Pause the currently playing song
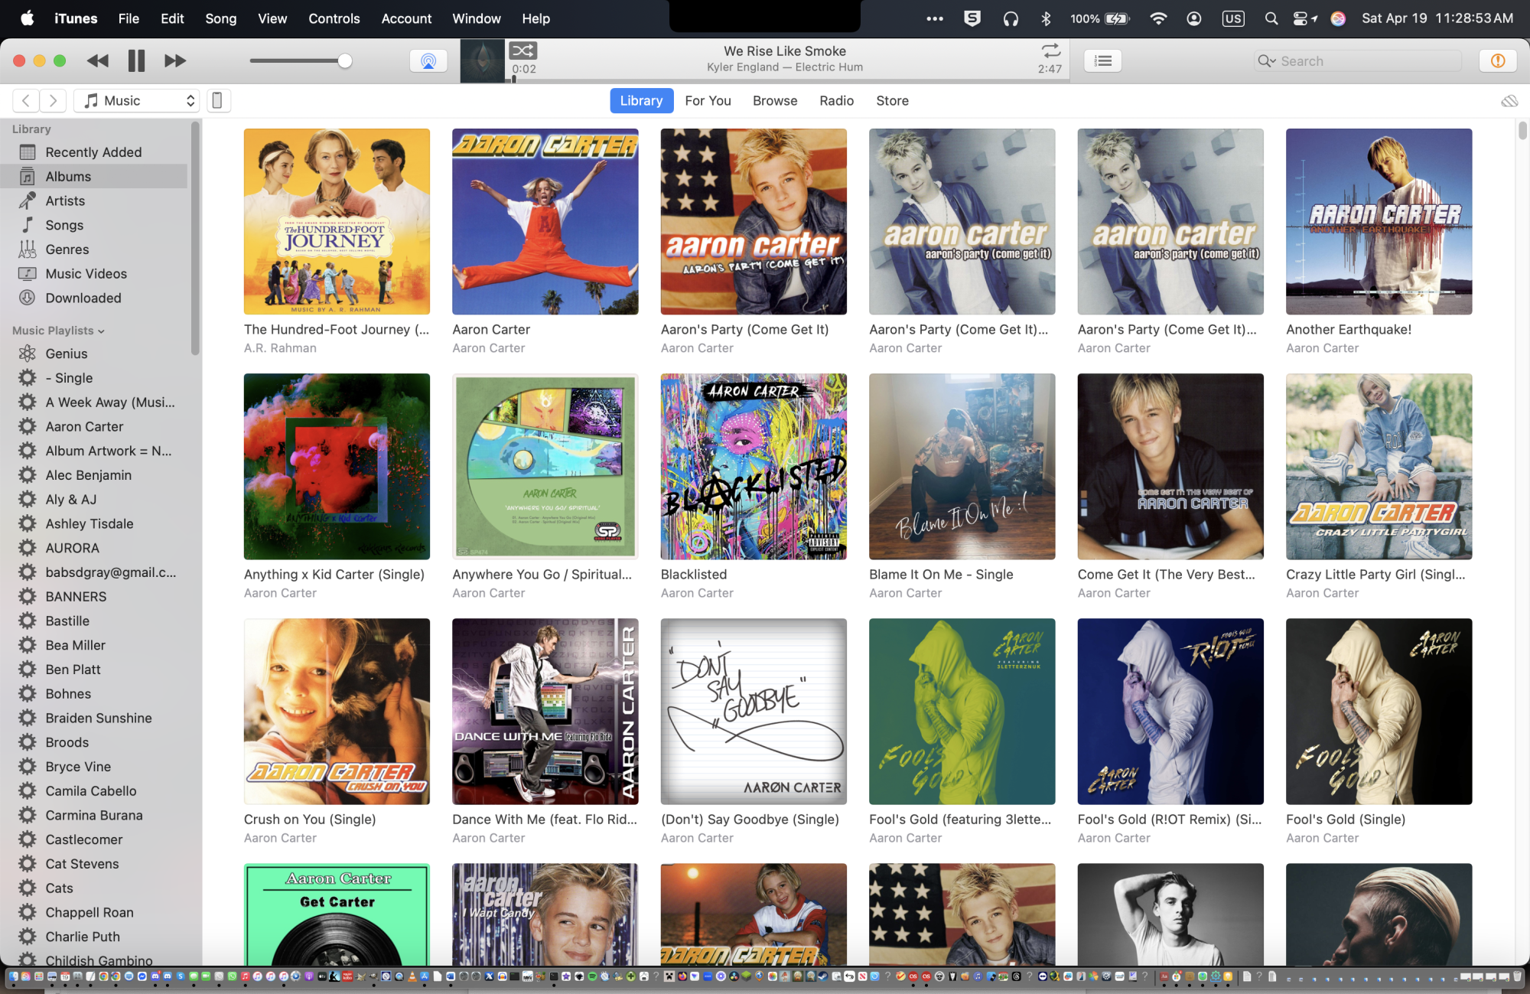The image size is (1530, 994). [x=136, y=60]
